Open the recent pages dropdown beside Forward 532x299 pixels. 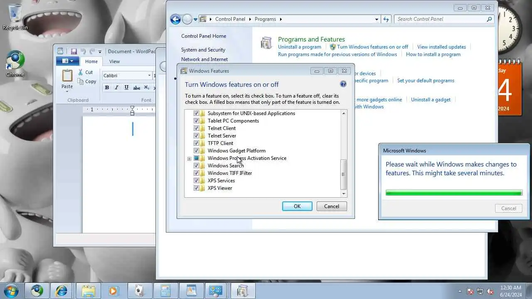(x=195, y=19)
